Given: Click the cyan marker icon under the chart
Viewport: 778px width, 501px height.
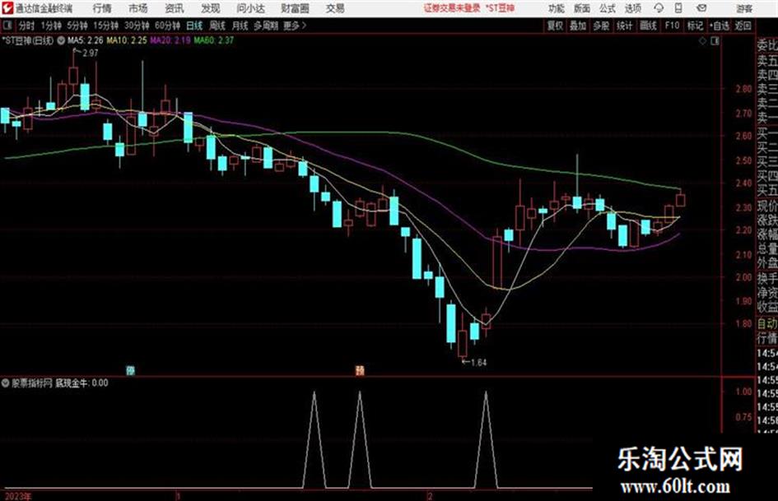Looking at the screenshot, I should coord(131,370).
